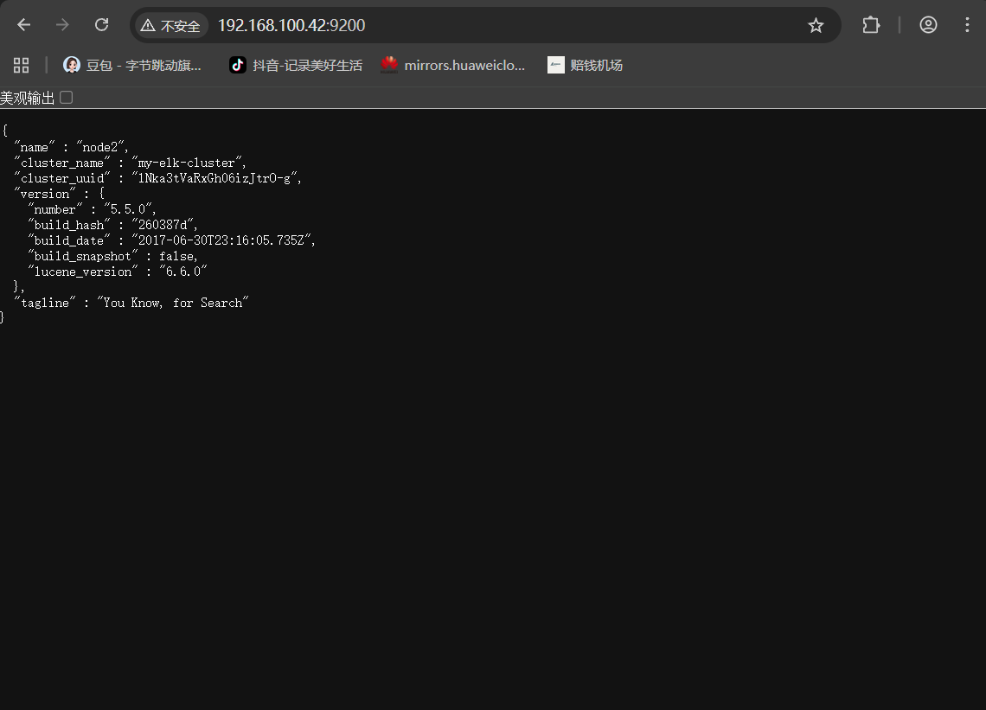Open the browser profile account icon
Screen dimensions: 986x710
[928, 25]
